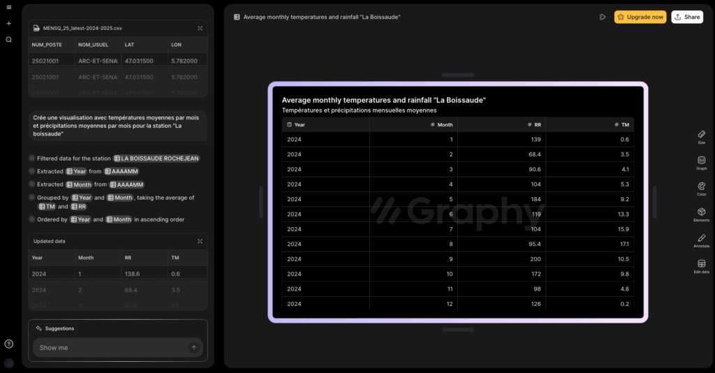Select the Annotate tool
Image resolution: width=715 pixels, height=373 pixels.
click(701, 240)
